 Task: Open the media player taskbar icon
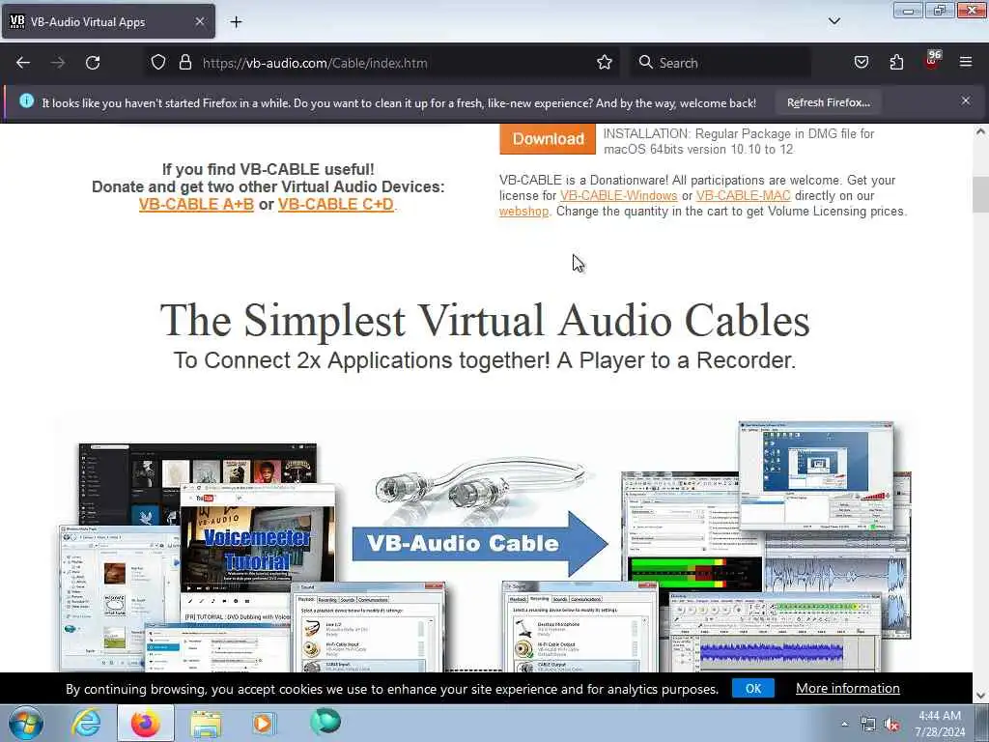pyautogui.click(x=263, y=723)
